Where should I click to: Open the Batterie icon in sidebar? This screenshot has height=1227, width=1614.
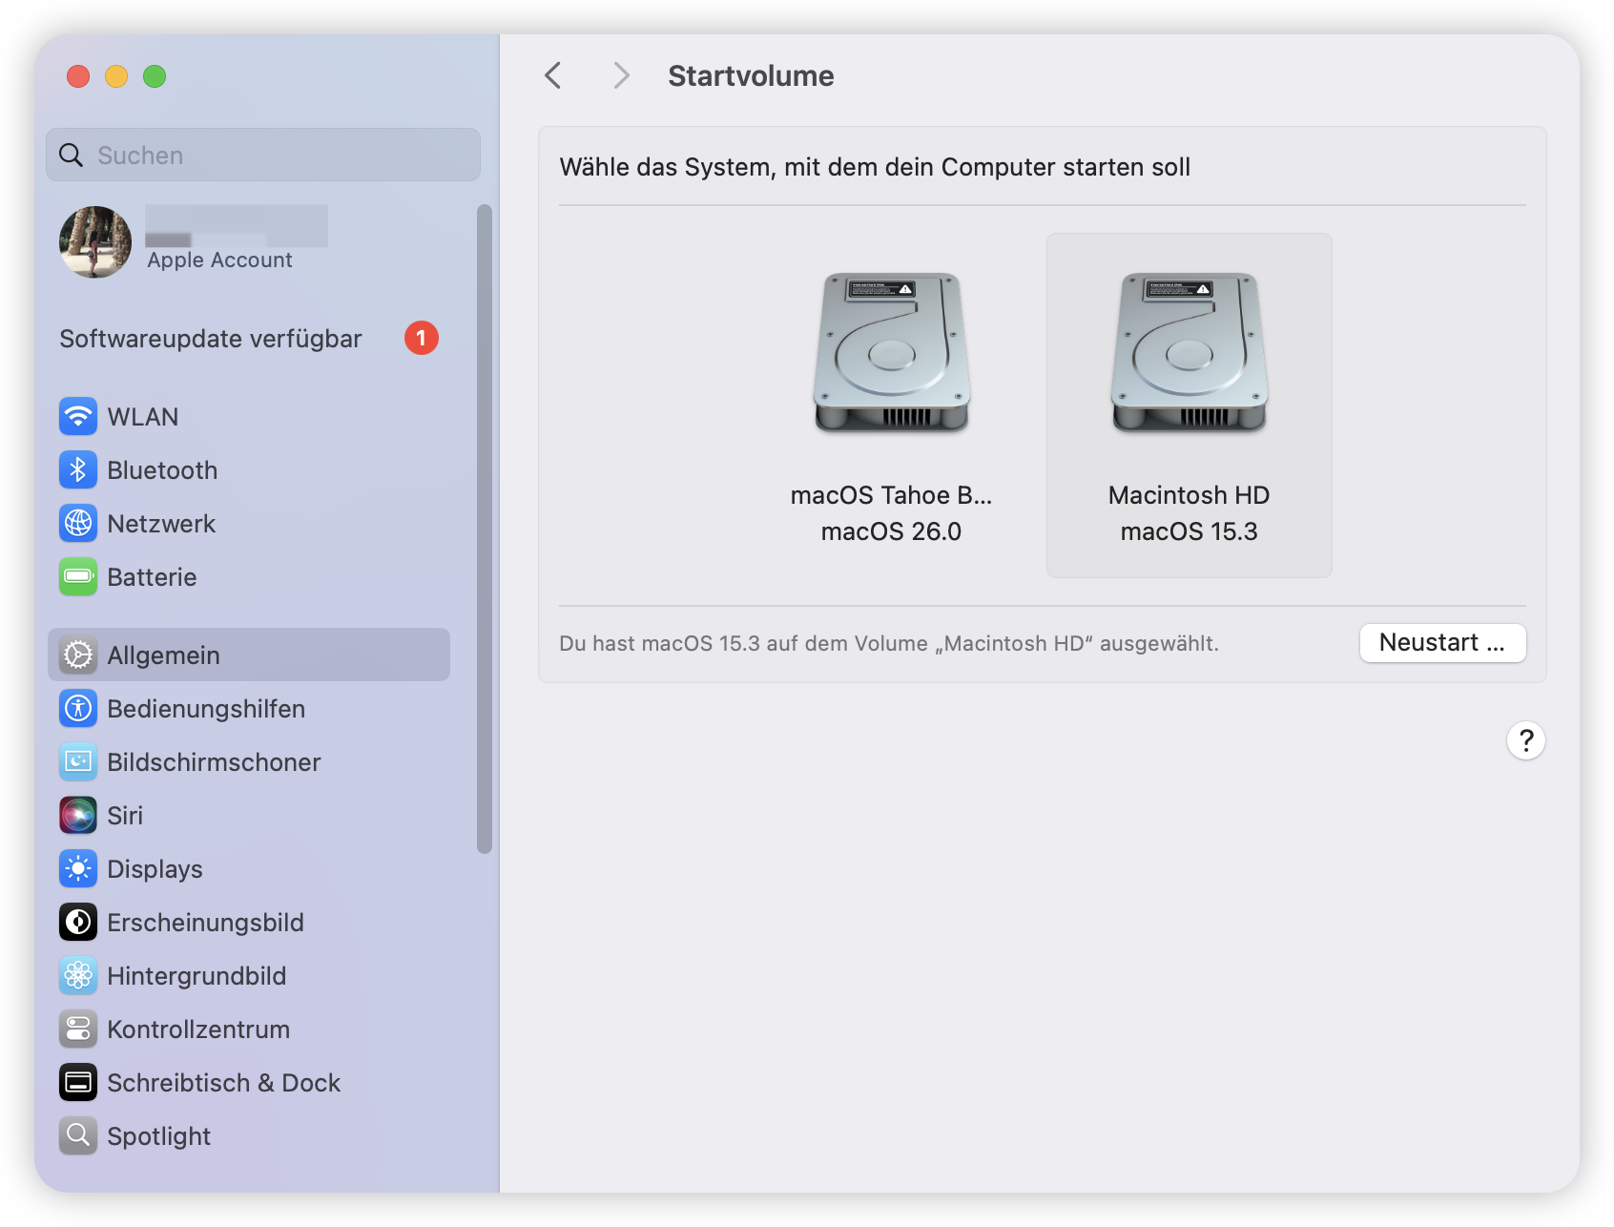pos(78,577)
